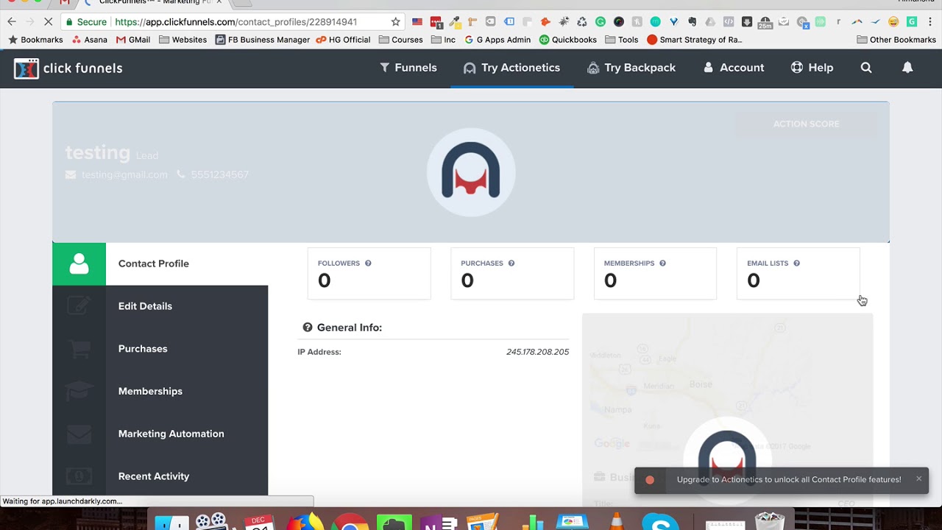Screen dimensions: 942x530
Task: Click the green contact profile person icon
Action: point(79,264)
